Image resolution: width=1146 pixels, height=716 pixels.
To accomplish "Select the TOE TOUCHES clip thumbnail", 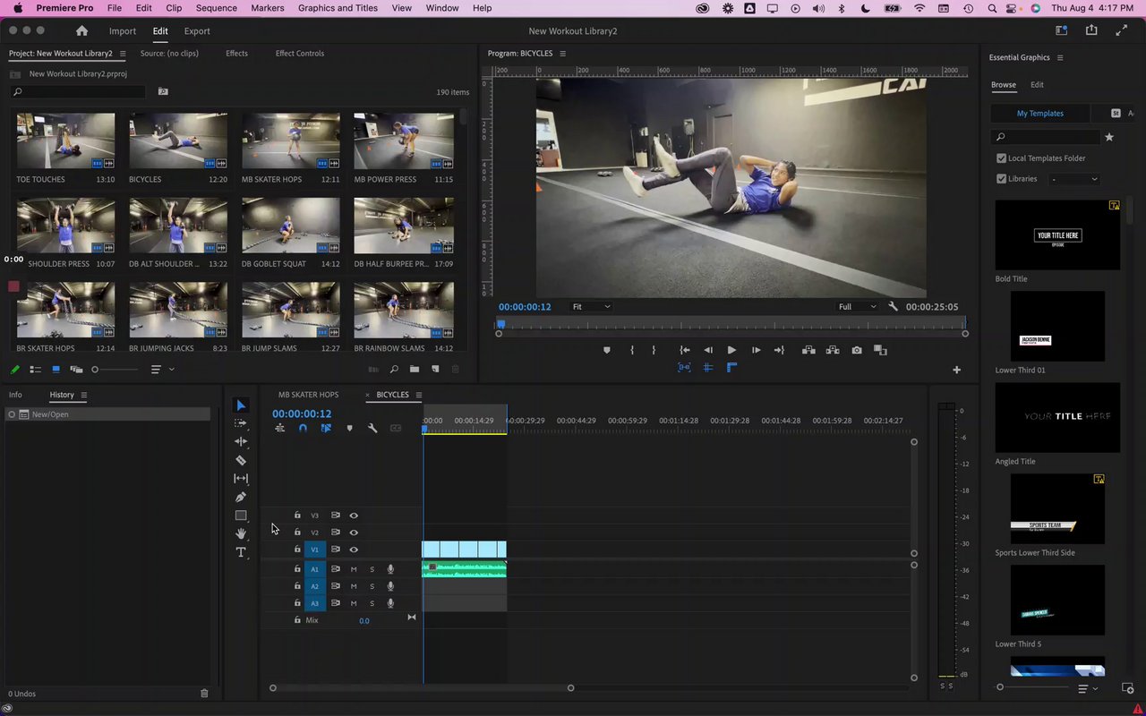I will [65, 141].
